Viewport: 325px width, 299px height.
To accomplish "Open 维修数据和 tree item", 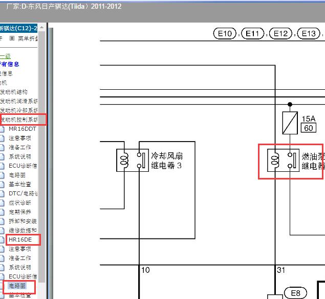I will 23,230.
